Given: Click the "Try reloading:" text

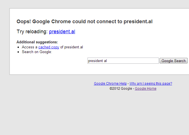Looking at the screenshot, I should (32, 32).
